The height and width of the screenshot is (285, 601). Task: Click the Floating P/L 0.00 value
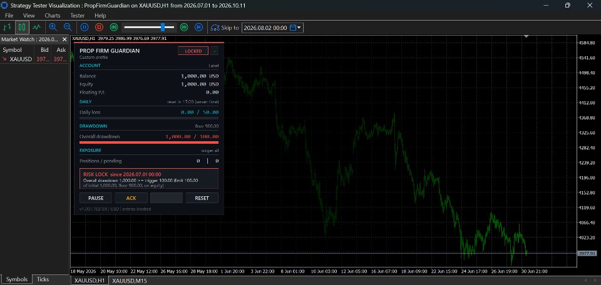[212, 92]
